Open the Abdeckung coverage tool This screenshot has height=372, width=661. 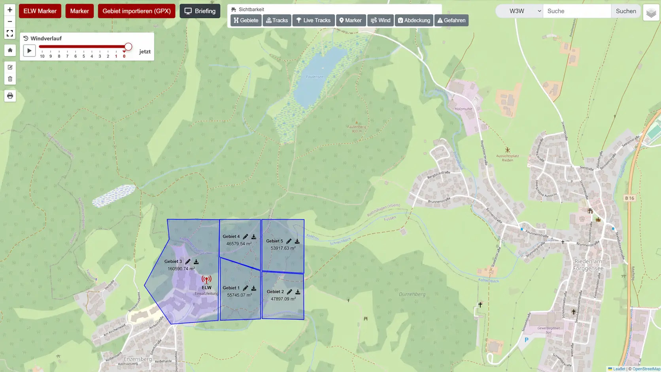click(414, 20)
